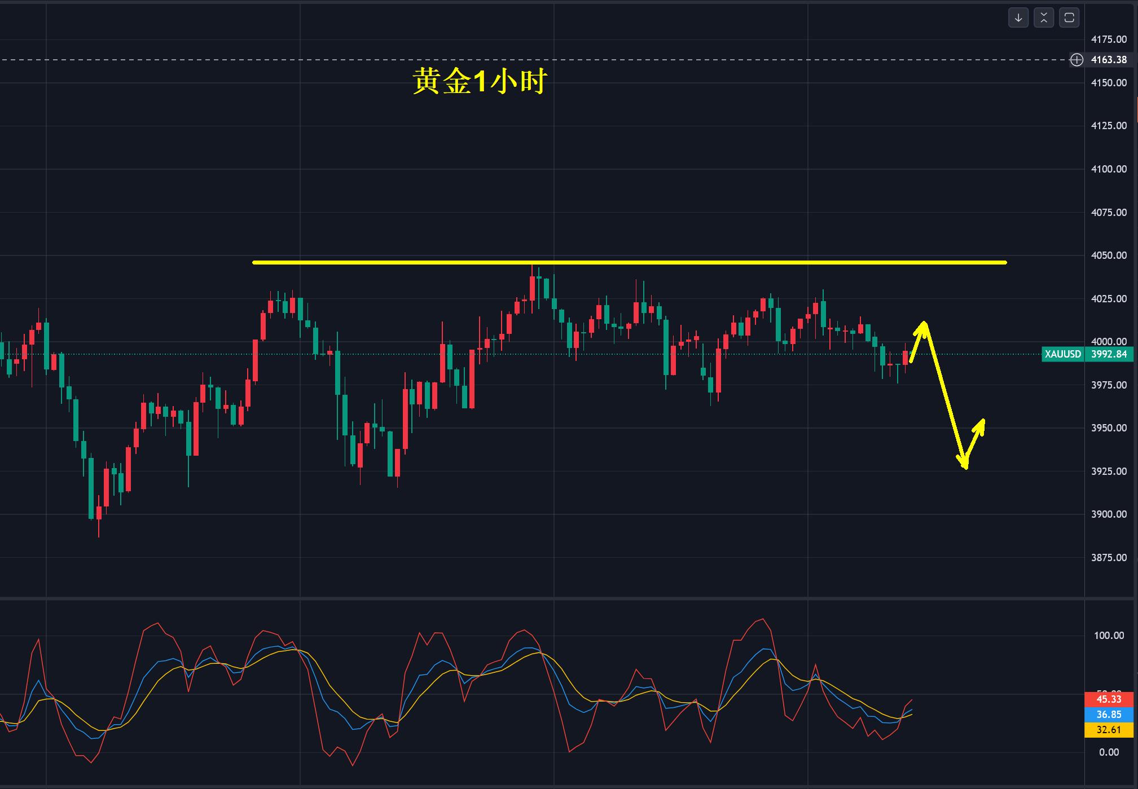Click the auto-fit scale double-arrow icon
Screen dimensions: 1138x789
point(1044,19)
